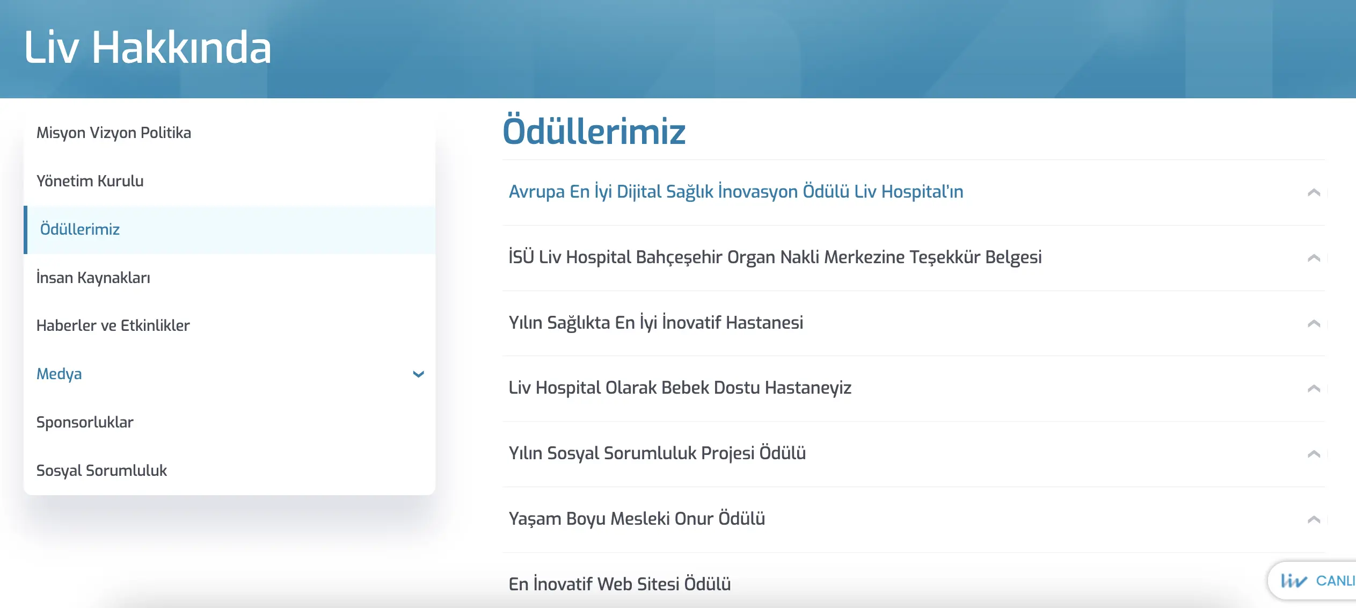Click the Liv logo icon in chat widget
Screen dimensions: 1356x608
click(1294, 581)
